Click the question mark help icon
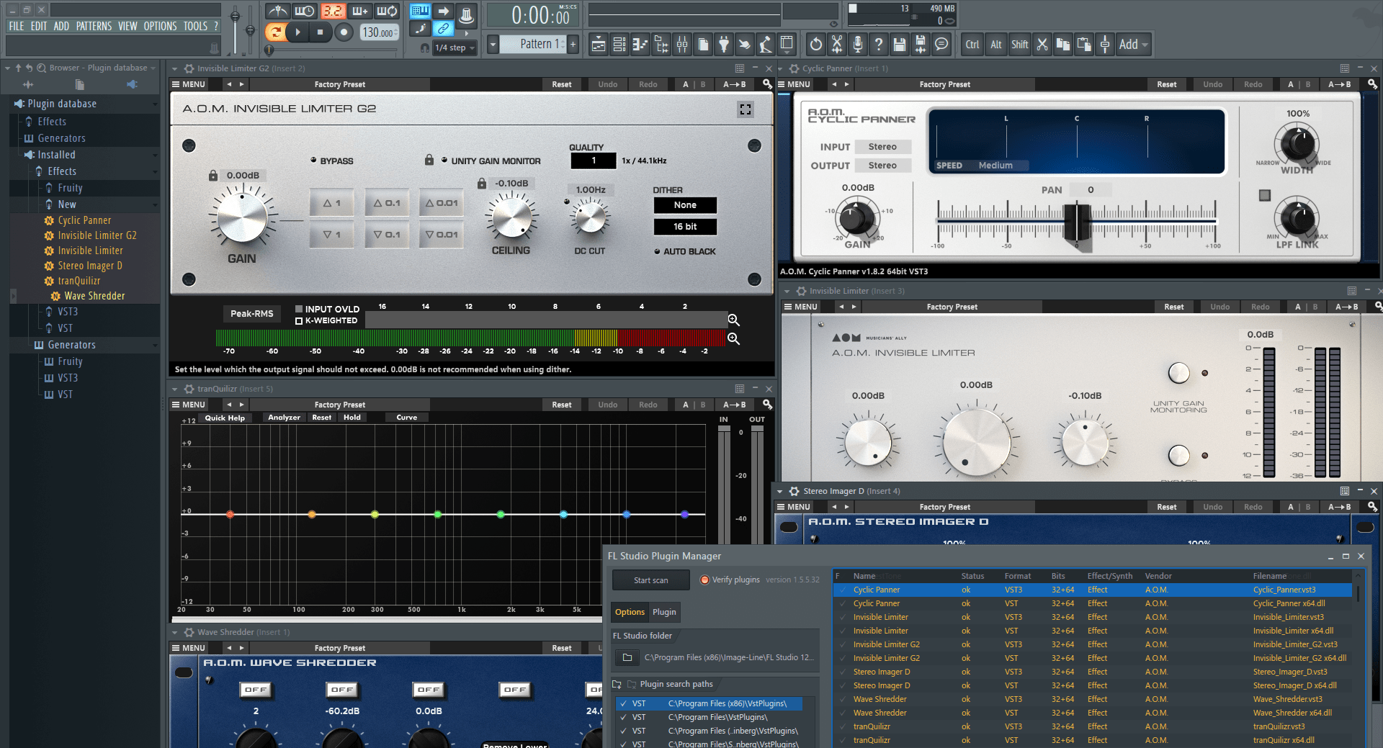Viewport: 1383px width, 748px height. pyautogui.click(x=878, y=45)
